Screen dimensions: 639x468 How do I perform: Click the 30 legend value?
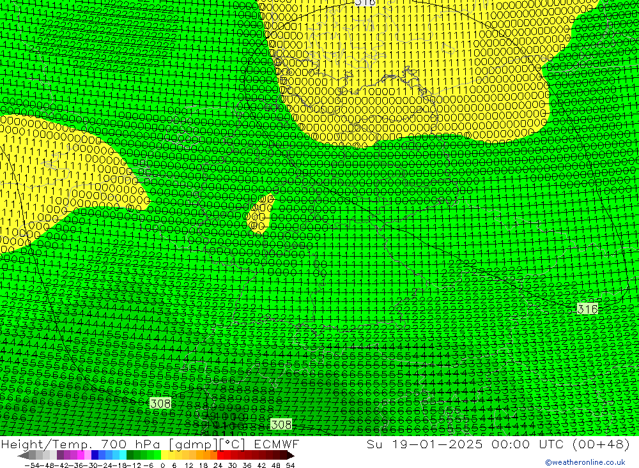pyautogui.click(x=233, y=465)
